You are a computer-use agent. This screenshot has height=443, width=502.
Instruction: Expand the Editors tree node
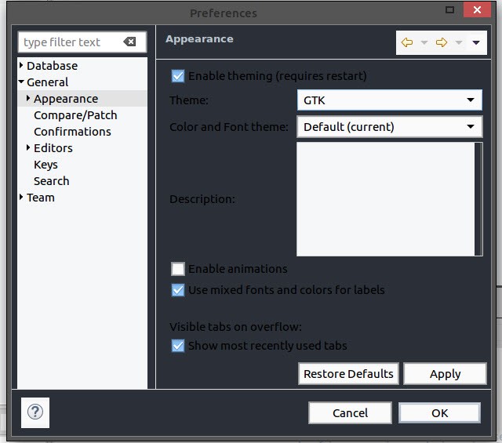[x=28, y=147]
